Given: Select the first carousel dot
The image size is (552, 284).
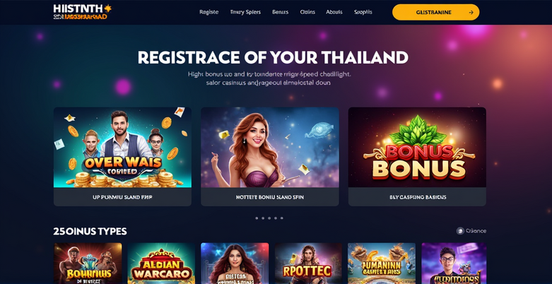Looking at the screenshot, I should (257, 218).
